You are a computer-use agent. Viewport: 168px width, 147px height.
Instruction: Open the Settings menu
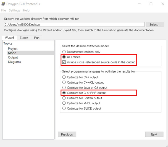14,10
